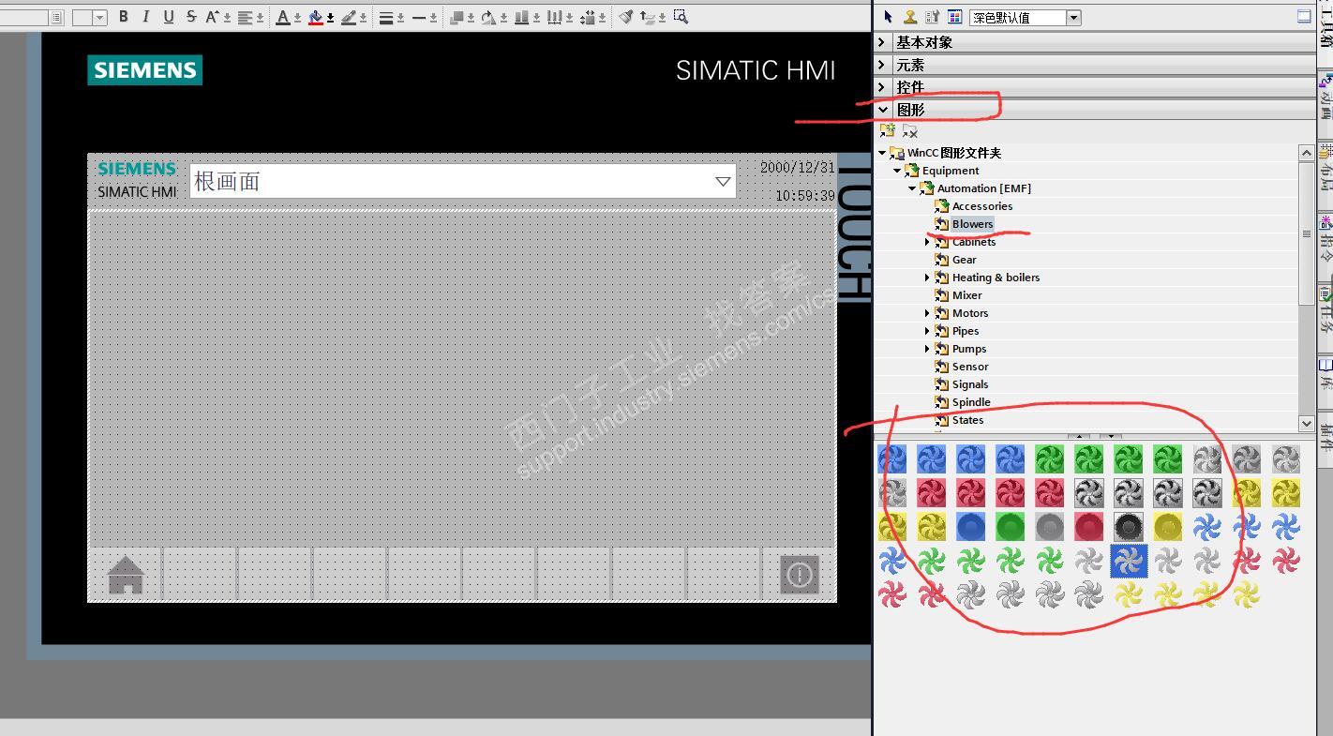Select the Sensor folder
1333x736 pixels.
(x=970, y=367)
